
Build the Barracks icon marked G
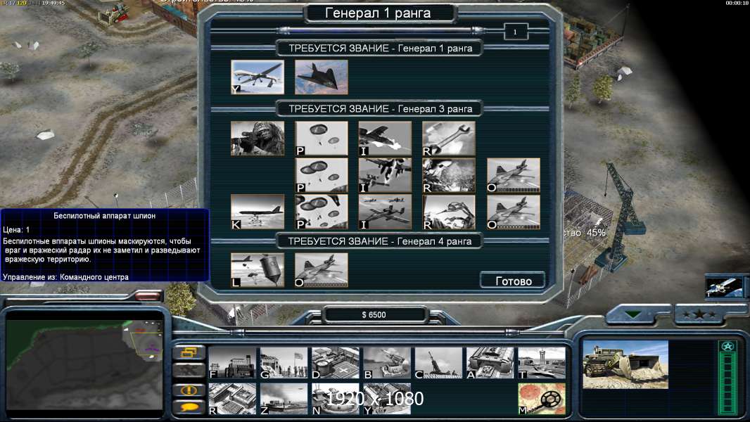[x=284, y=363]
